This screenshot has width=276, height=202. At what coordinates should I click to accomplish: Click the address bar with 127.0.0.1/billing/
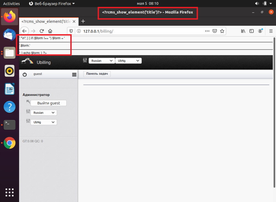[x=138, y=31]
